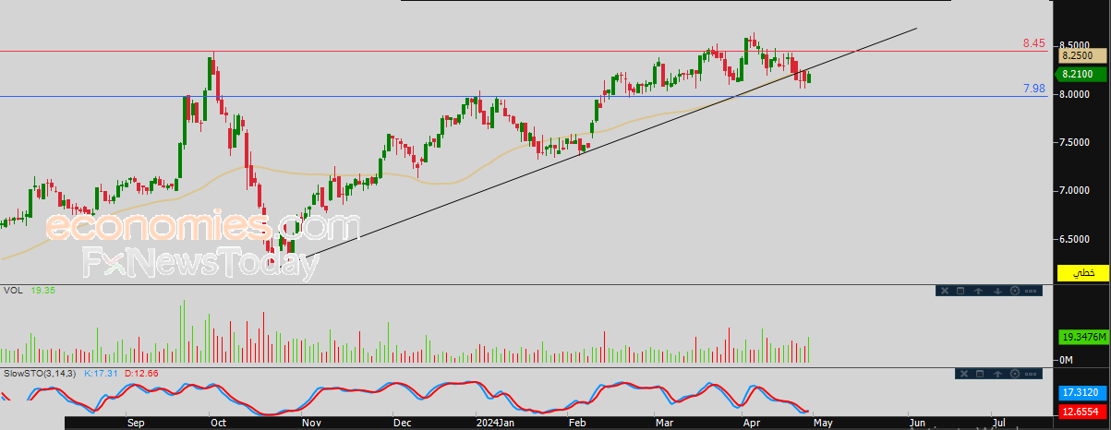Open more options for SlowSTO pane
1111x430 pixels.
[1031, 374]
